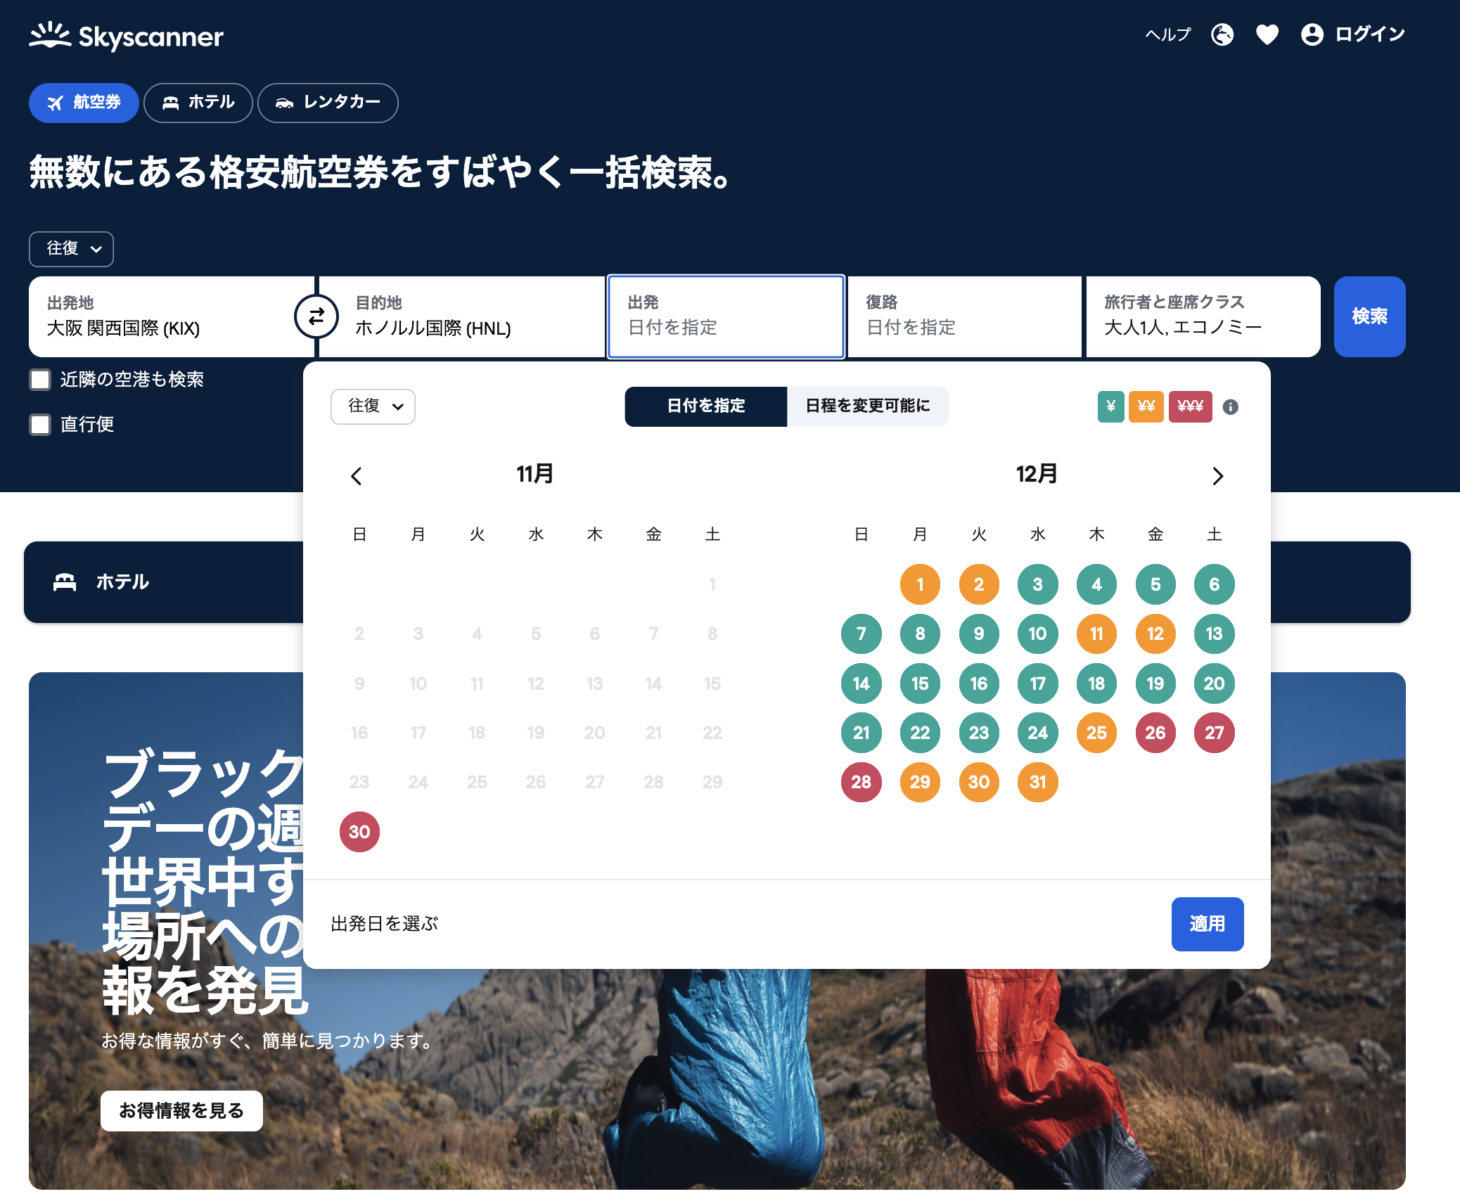Advance to next month with right arrow
Screen dimensions: 1460x1201
click(1217, 476)
